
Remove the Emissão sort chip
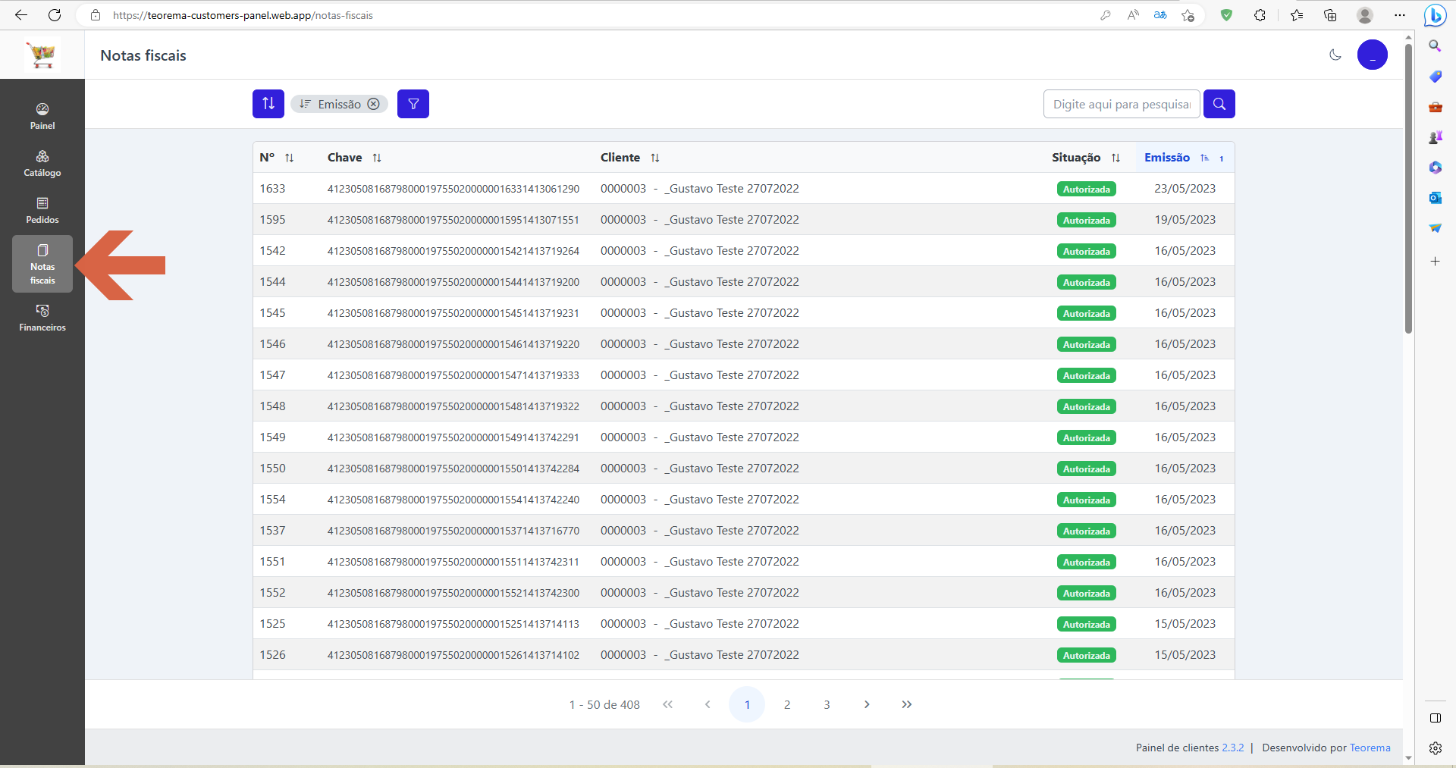(374, 104)
